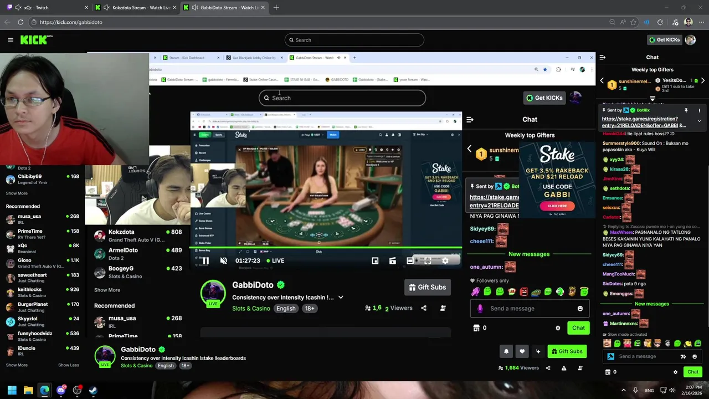Select the GabbiDoto Stream browser tab
The image size is (709, 399).
pos(224,7)
